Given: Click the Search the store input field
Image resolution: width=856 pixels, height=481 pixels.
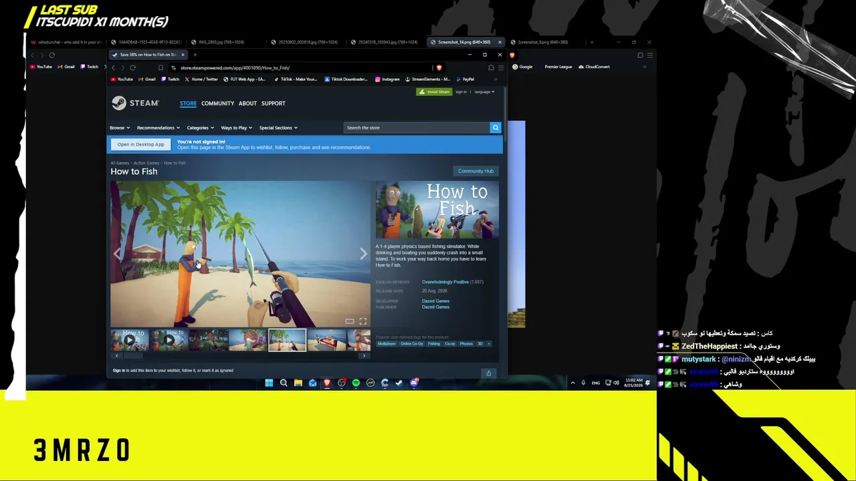Looking at the screenshot, I should [417, 128].
